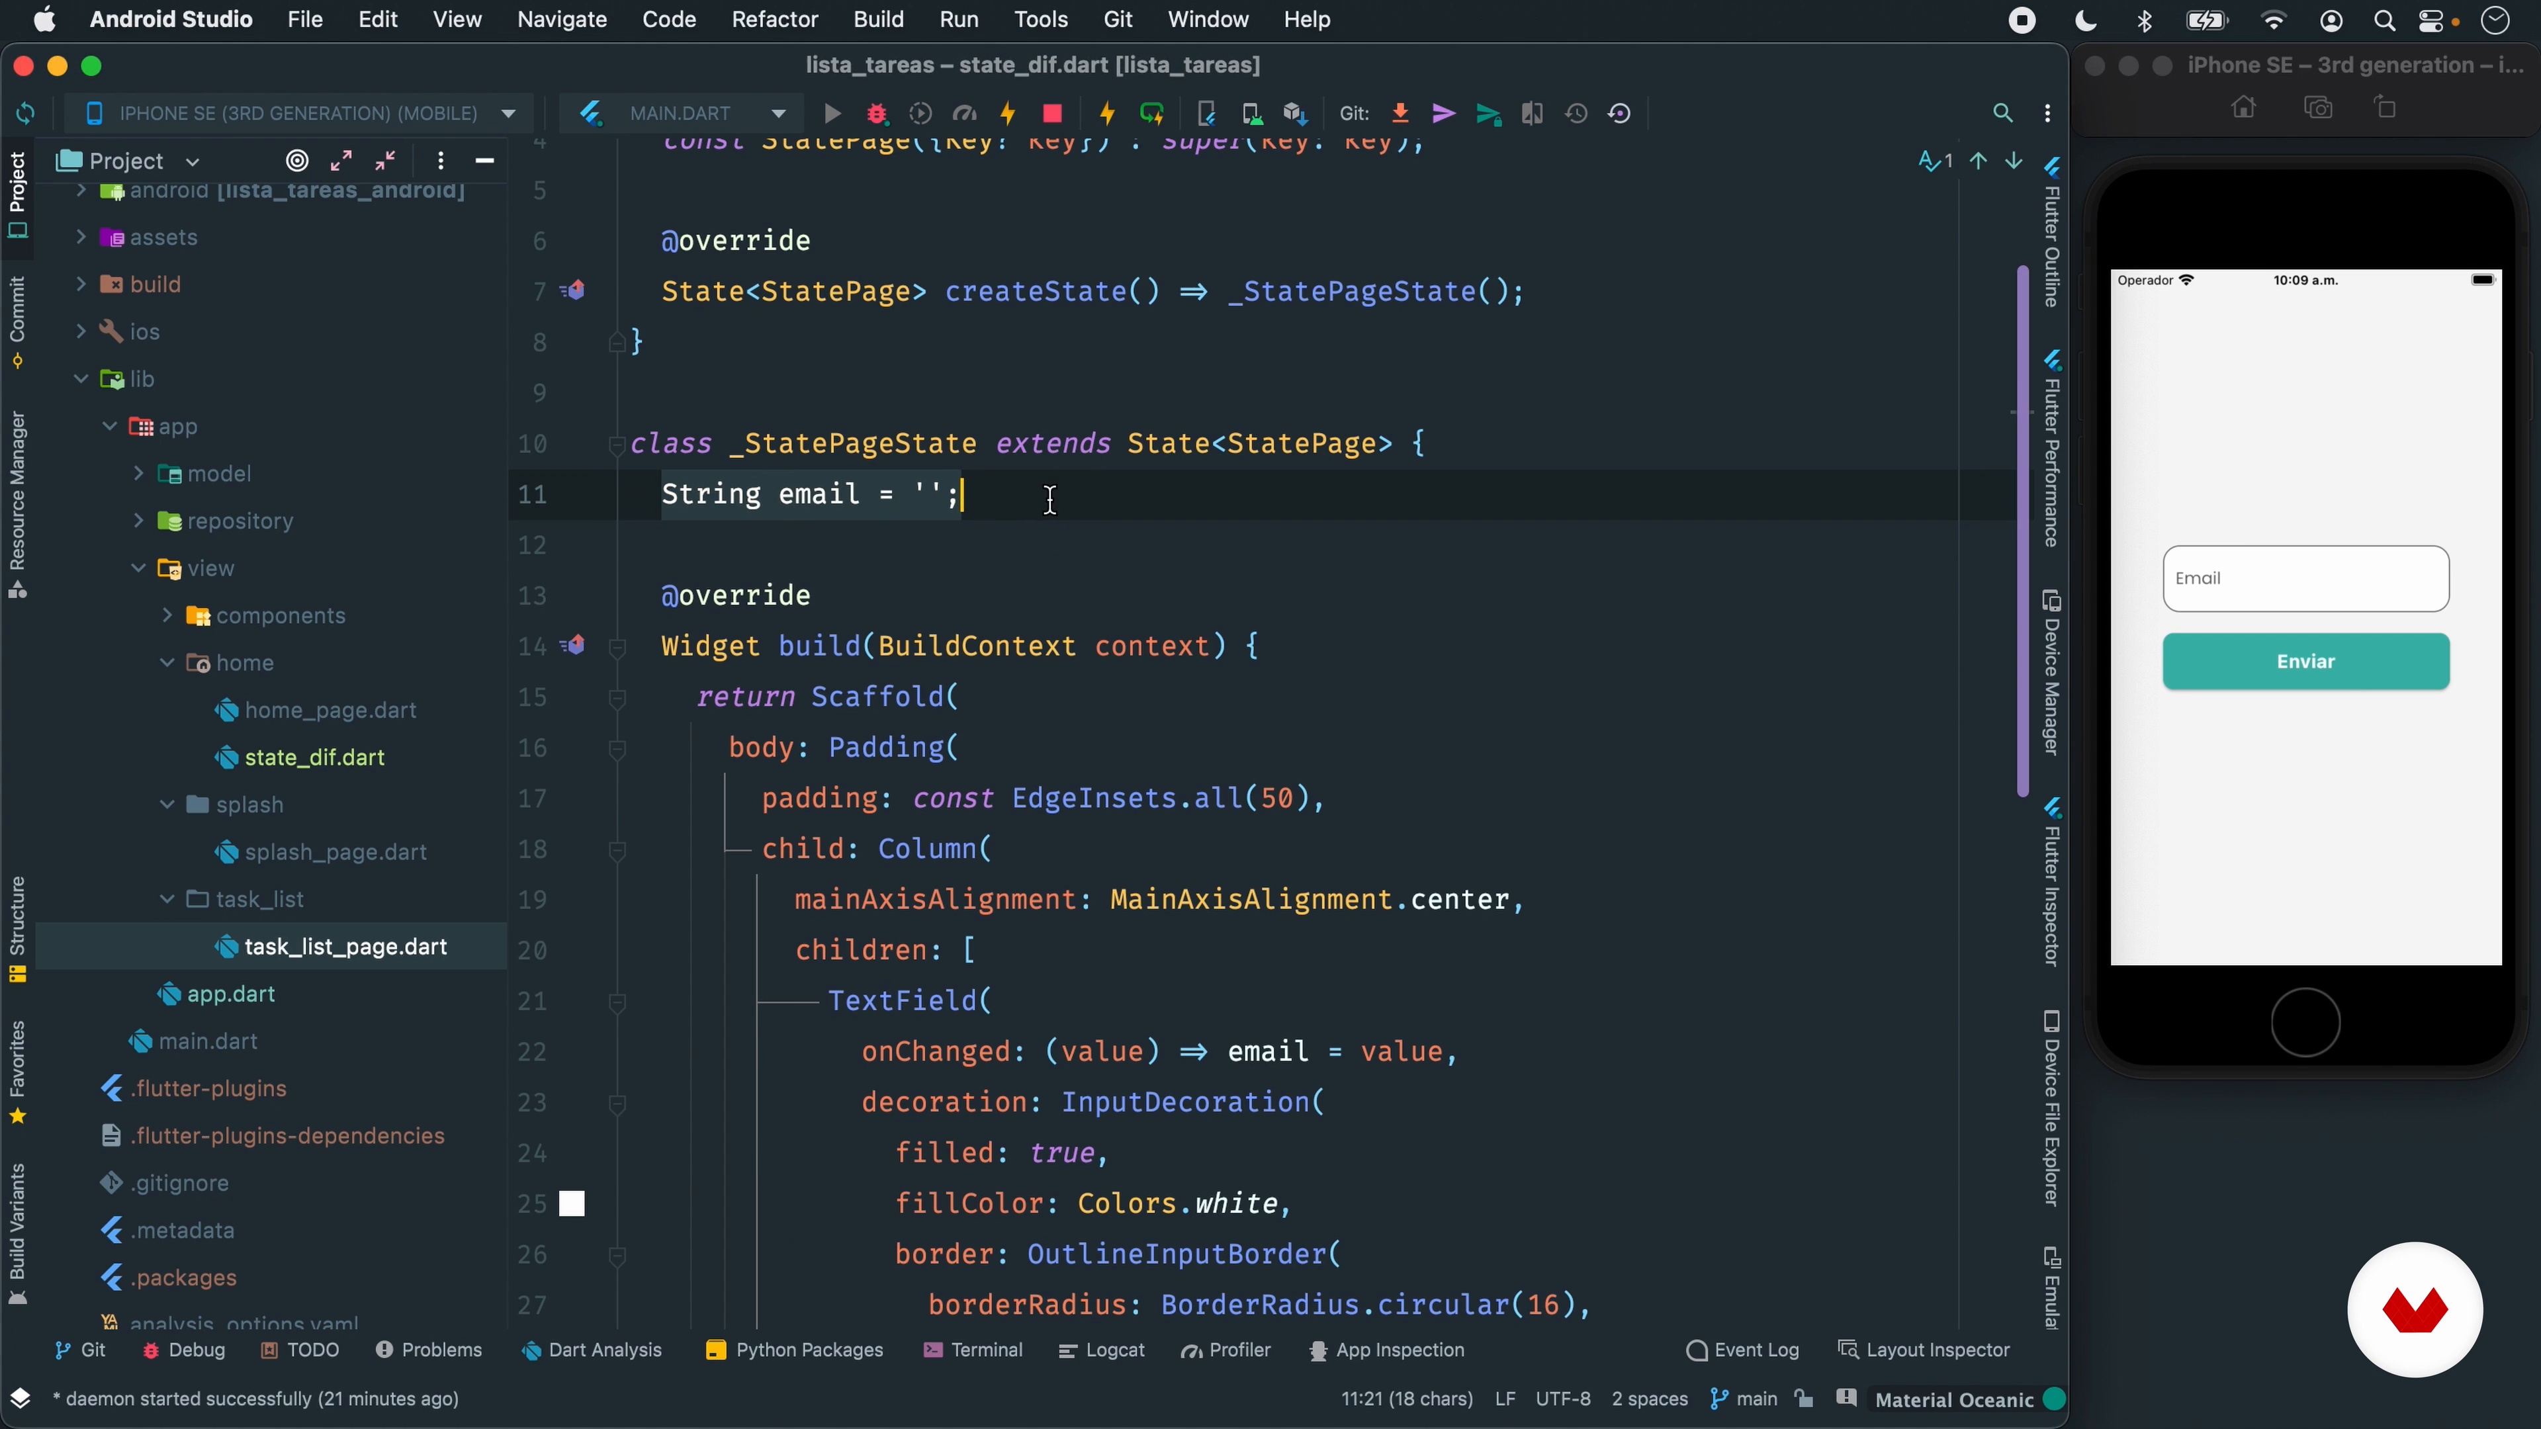
Task: Click Git update project arrow
Action: pos(1400,113)
